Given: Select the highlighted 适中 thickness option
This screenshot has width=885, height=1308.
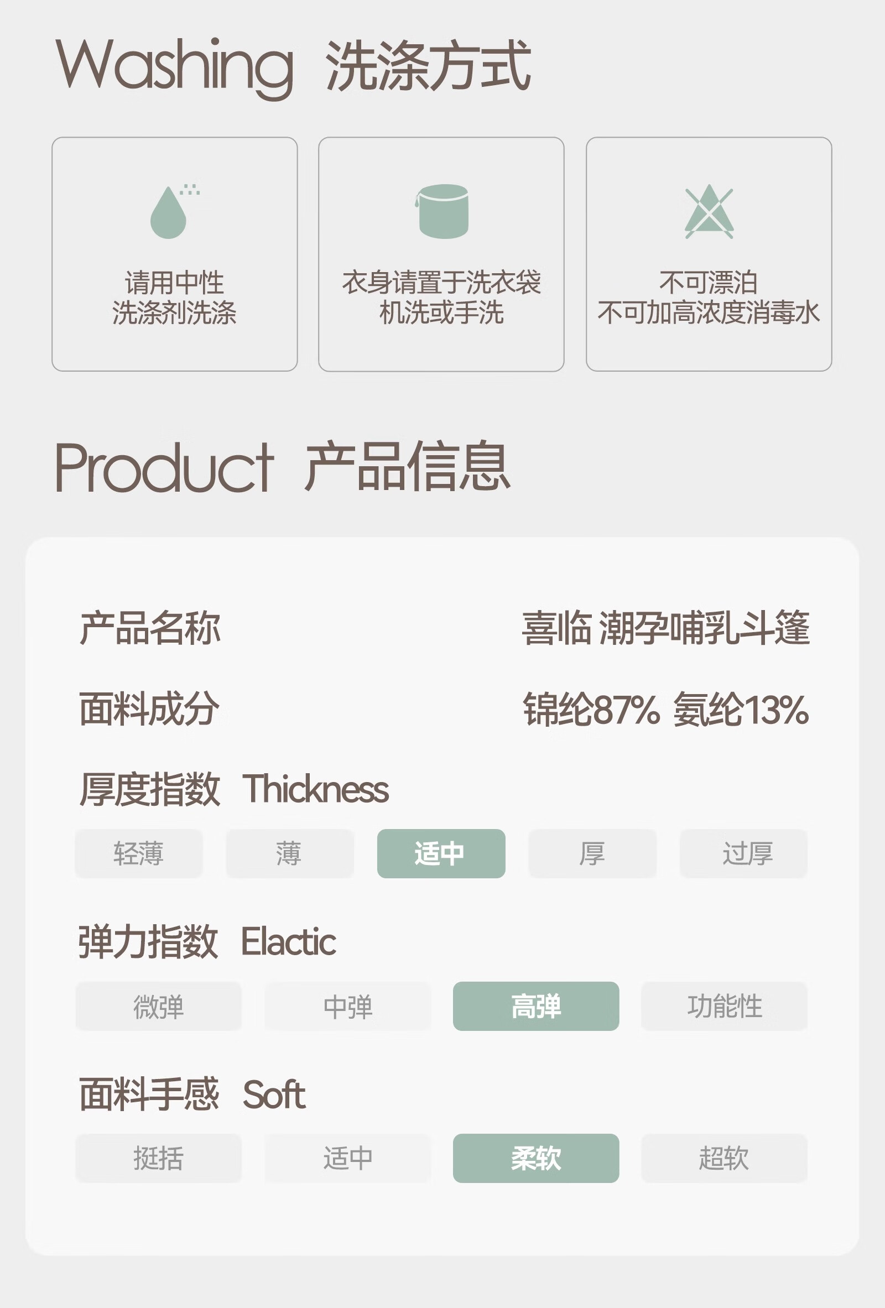Looking at the screenshot, I should click(x=441, y=853).
